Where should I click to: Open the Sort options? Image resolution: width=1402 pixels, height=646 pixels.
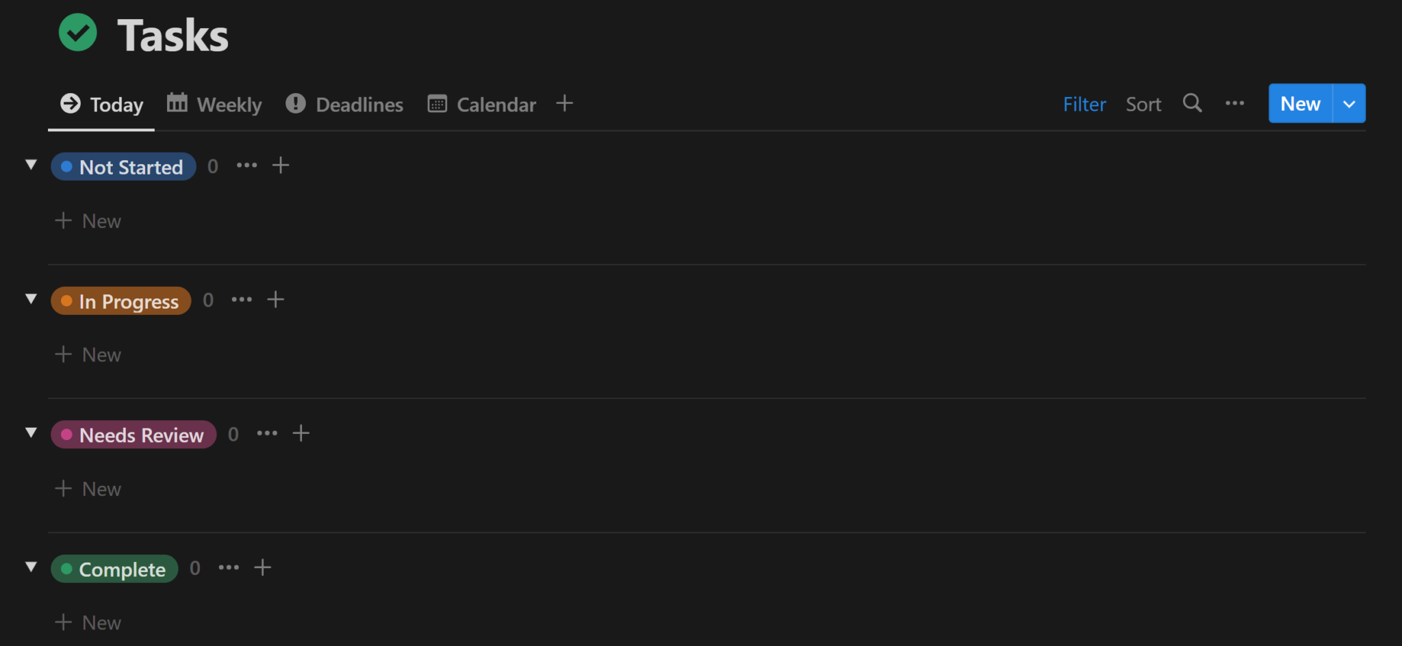pyautogui.click(x=1143, y=105)
